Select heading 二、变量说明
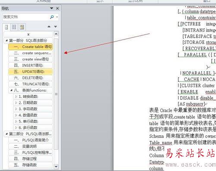The width and height of the screenshot is (216, 171). coord(30,146)
